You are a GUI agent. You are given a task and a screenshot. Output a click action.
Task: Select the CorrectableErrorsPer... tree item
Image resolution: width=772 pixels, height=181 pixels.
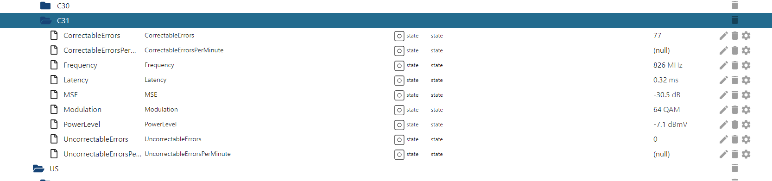100,50
